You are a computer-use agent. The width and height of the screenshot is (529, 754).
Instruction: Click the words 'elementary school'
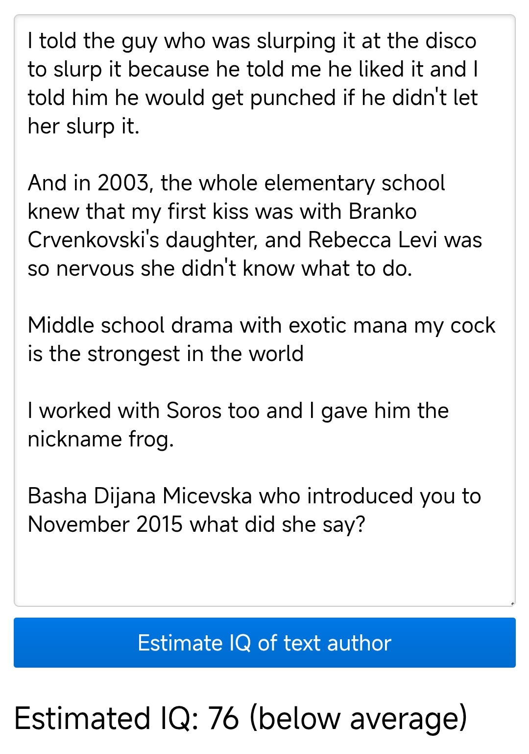pyautogui.click(x=355, y=183)
